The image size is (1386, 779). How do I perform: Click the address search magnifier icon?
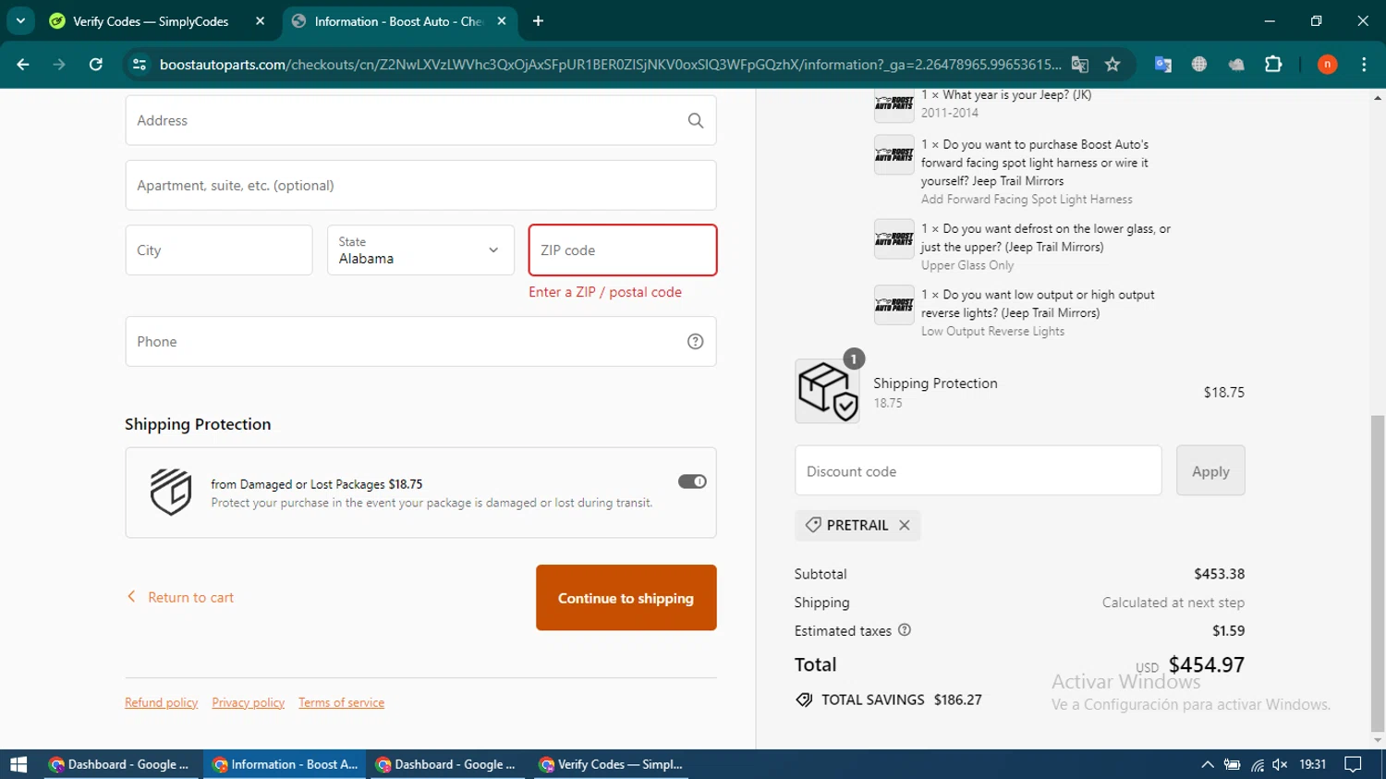pyautogui.click(x=696, y=120)
